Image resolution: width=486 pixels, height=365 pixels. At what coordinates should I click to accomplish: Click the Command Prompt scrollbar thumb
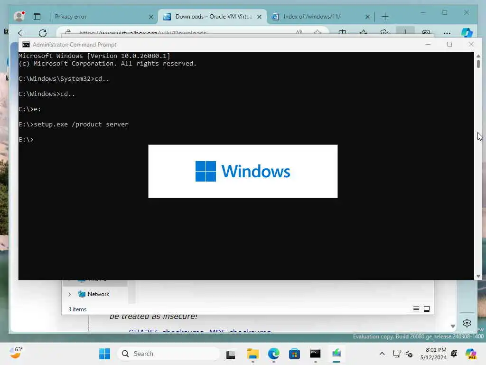pos(478,64)
